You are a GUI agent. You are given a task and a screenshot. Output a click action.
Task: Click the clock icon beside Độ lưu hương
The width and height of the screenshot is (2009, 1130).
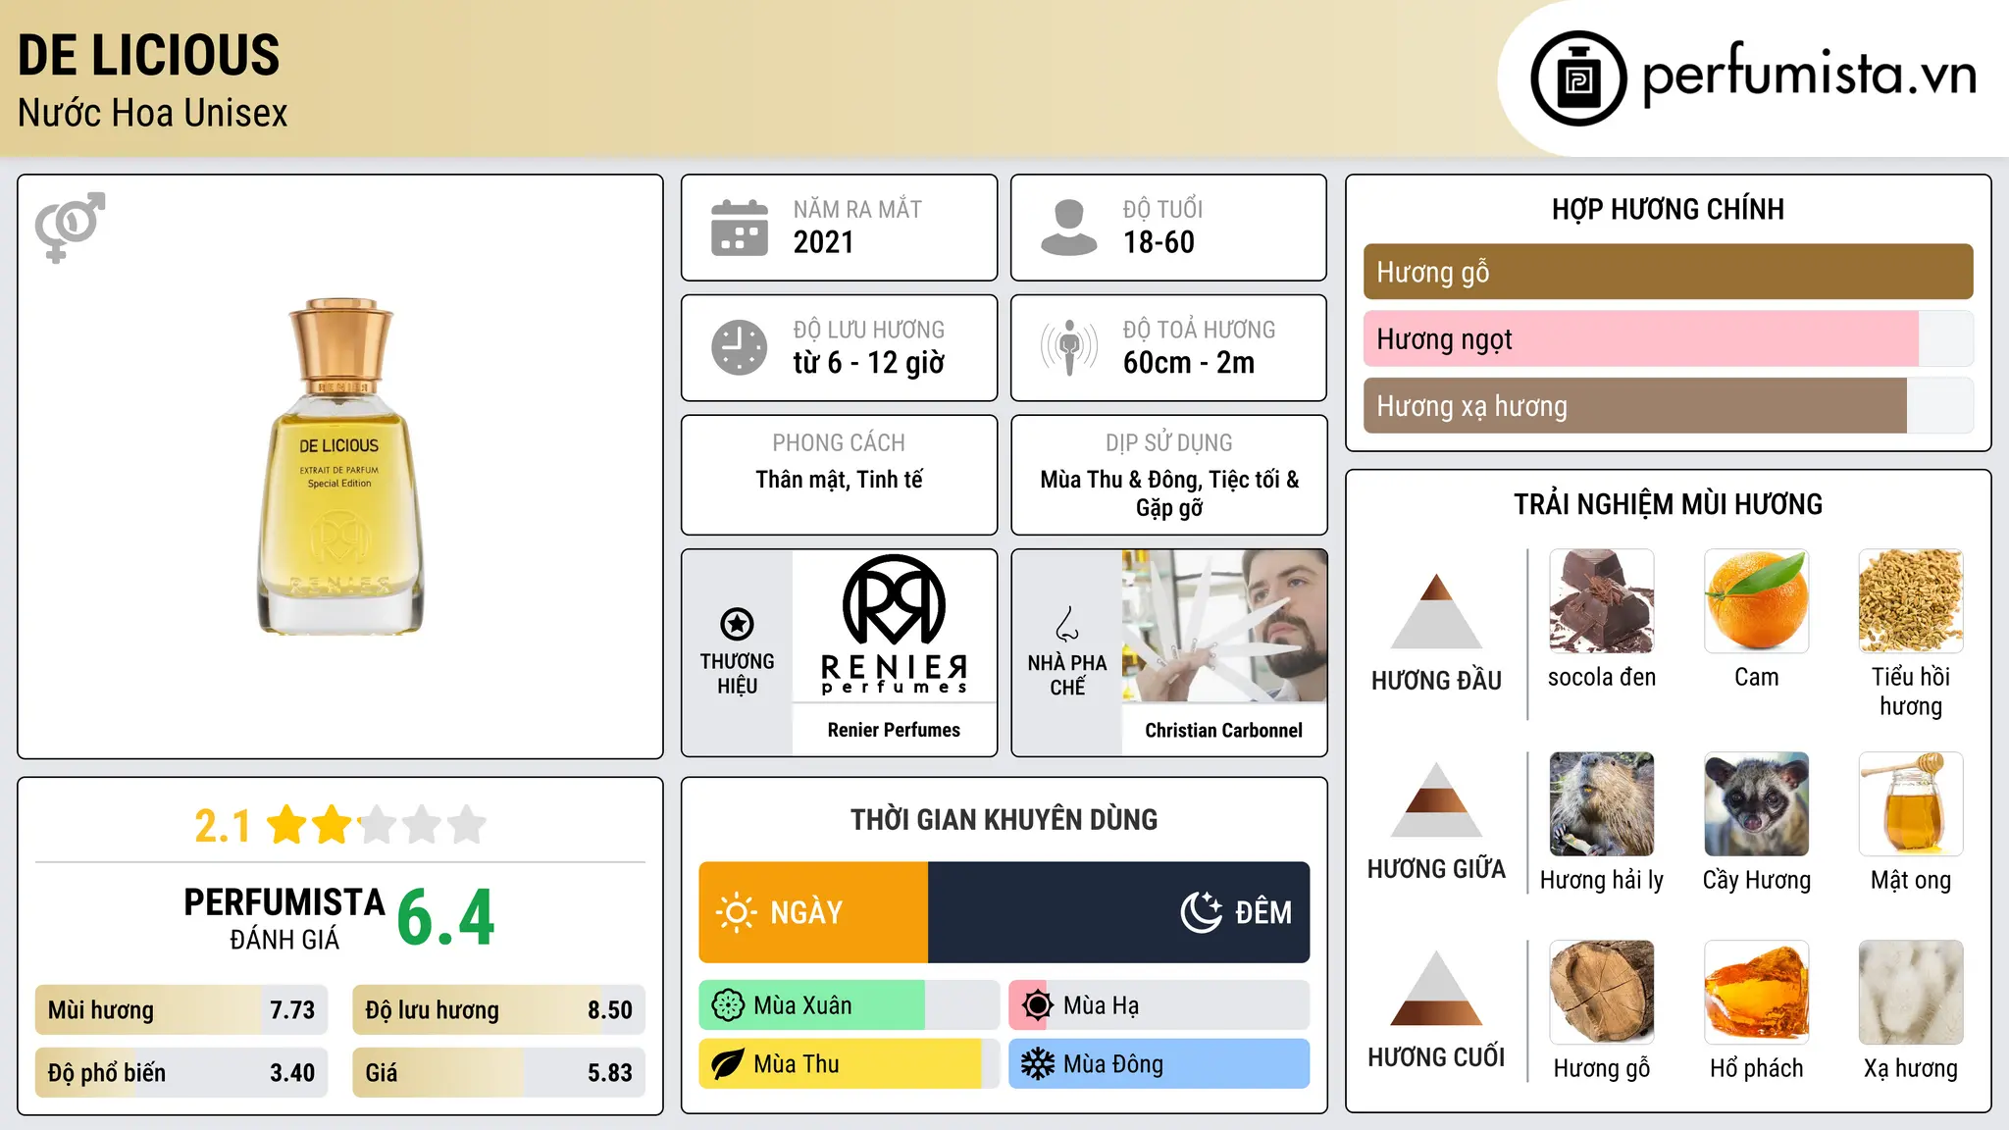[740, 347]
